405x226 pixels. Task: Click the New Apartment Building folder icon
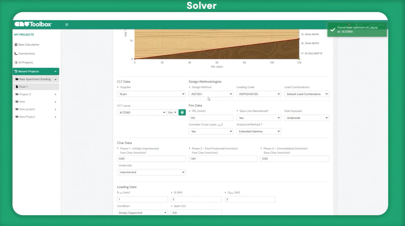tap(17, 79)
